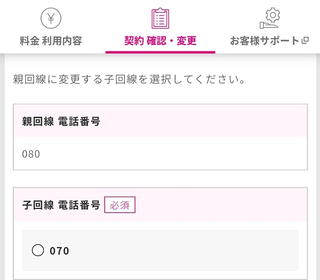
Task: Switch to 契約 確認・変更 tab
Action: click(161, 41)
